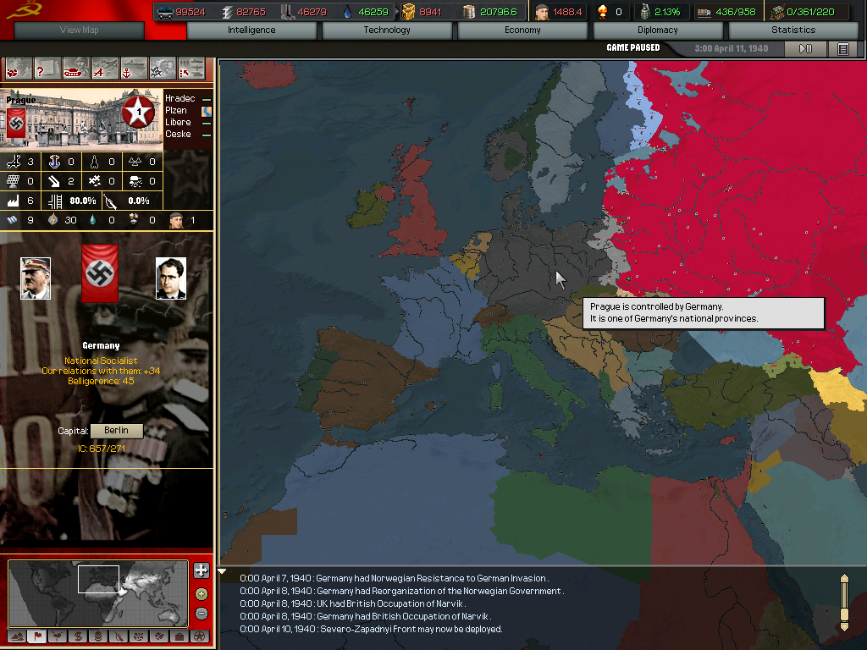867x650 pixels.
Task: Click the head of government portrait
Action: [x=171, y=278]
